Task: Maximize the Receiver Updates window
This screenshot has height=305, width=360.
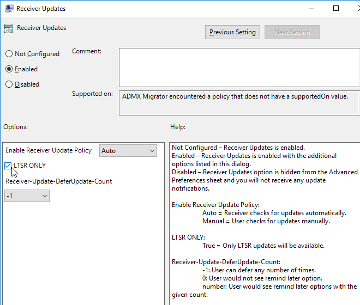Action: click(x=336, y=9)
